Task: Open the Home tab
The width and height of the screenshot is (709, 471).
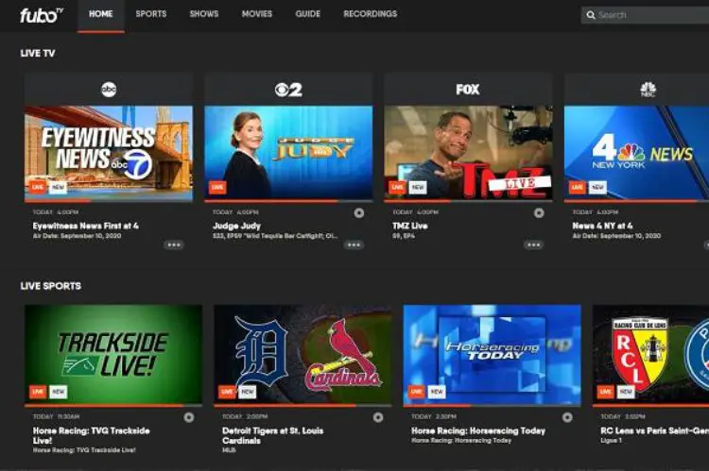Action: (101, 14)
